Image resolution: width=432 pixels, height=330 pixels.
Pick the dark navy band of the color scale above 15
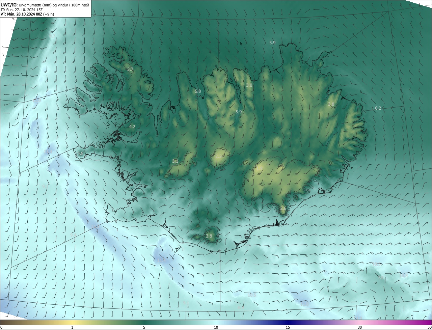(288, 322)
